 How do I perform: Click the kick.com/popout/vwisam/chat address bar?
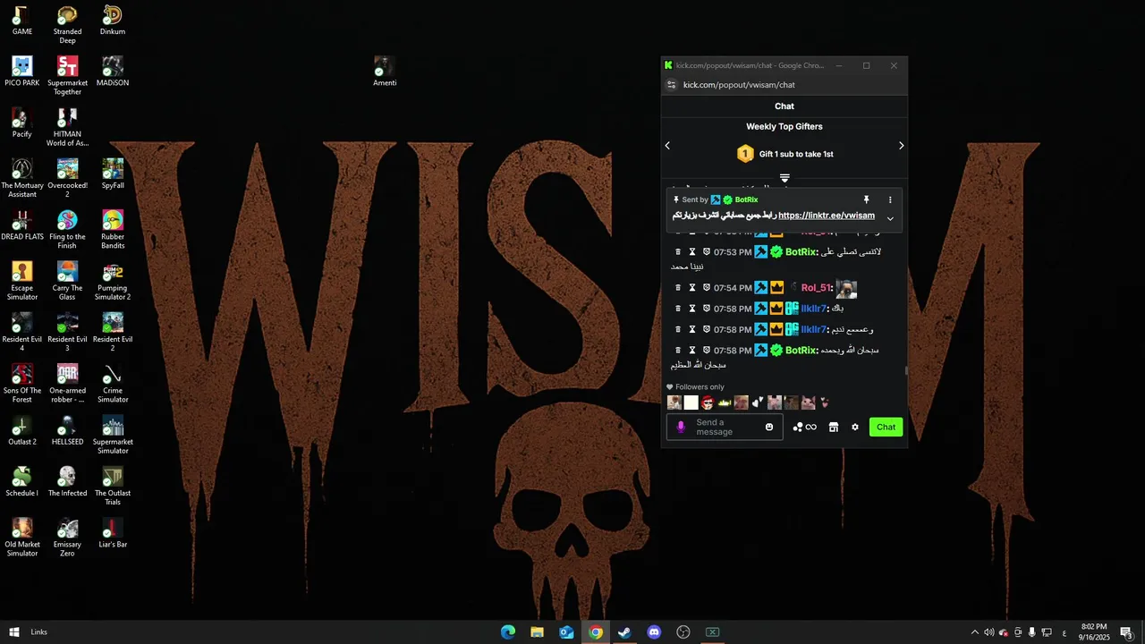[x=739, y=85]
